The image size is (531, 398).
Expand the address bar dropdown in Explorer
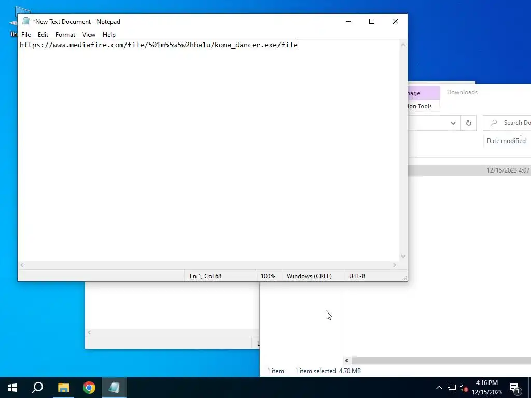[x=453, y=123]
